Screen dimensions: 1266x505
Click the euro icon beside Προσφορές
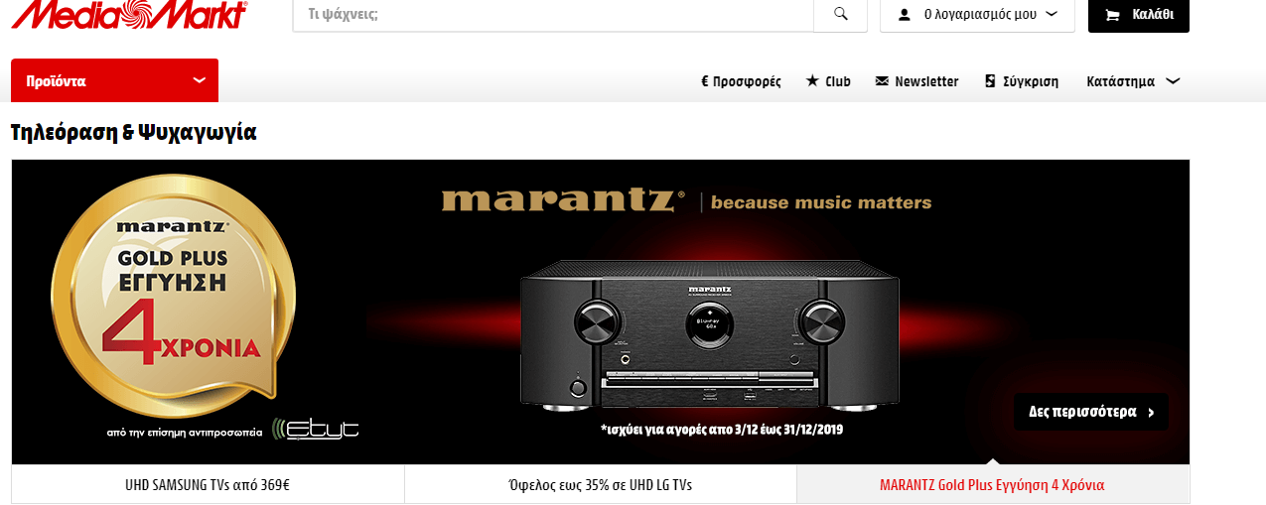click(x=704, y=81)
